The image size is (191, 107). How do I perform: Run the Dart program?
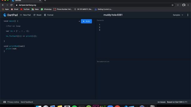[x=86, y=21]
